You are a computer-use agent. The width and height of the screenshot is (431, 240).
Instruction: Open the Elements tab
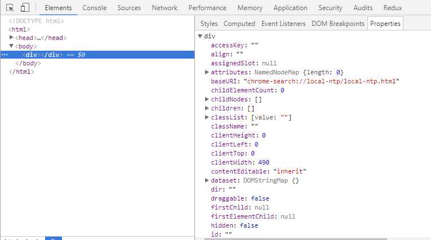[x=58, y=8]
